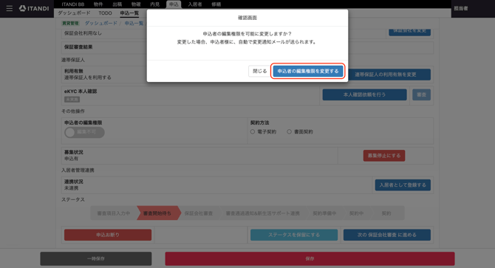Click ステータスを保留にする button
Image resolution: width=495 pixels, height=268 pixels.
click(x=294, y=235)
